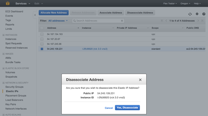Select Elastic IPs in sidebar
The image size is (208, 116).
point(12,91)
